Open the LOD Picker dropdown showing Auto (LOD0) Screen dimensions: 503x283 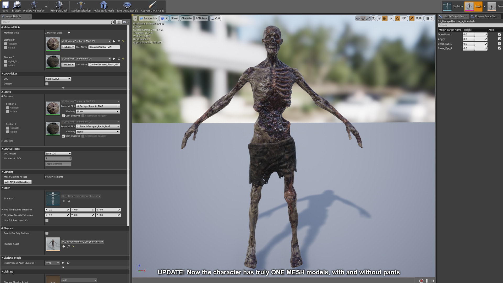coord(58,79)
